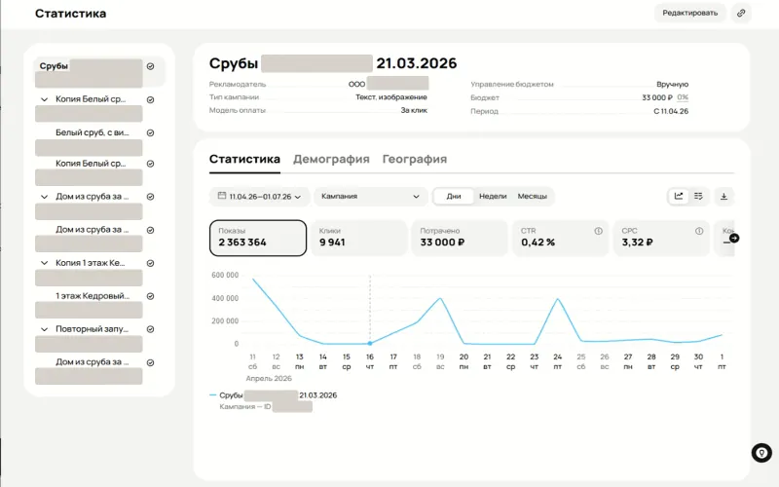Open the Кампания dropdown
The image size is (779, 487).
coord(371,197)
